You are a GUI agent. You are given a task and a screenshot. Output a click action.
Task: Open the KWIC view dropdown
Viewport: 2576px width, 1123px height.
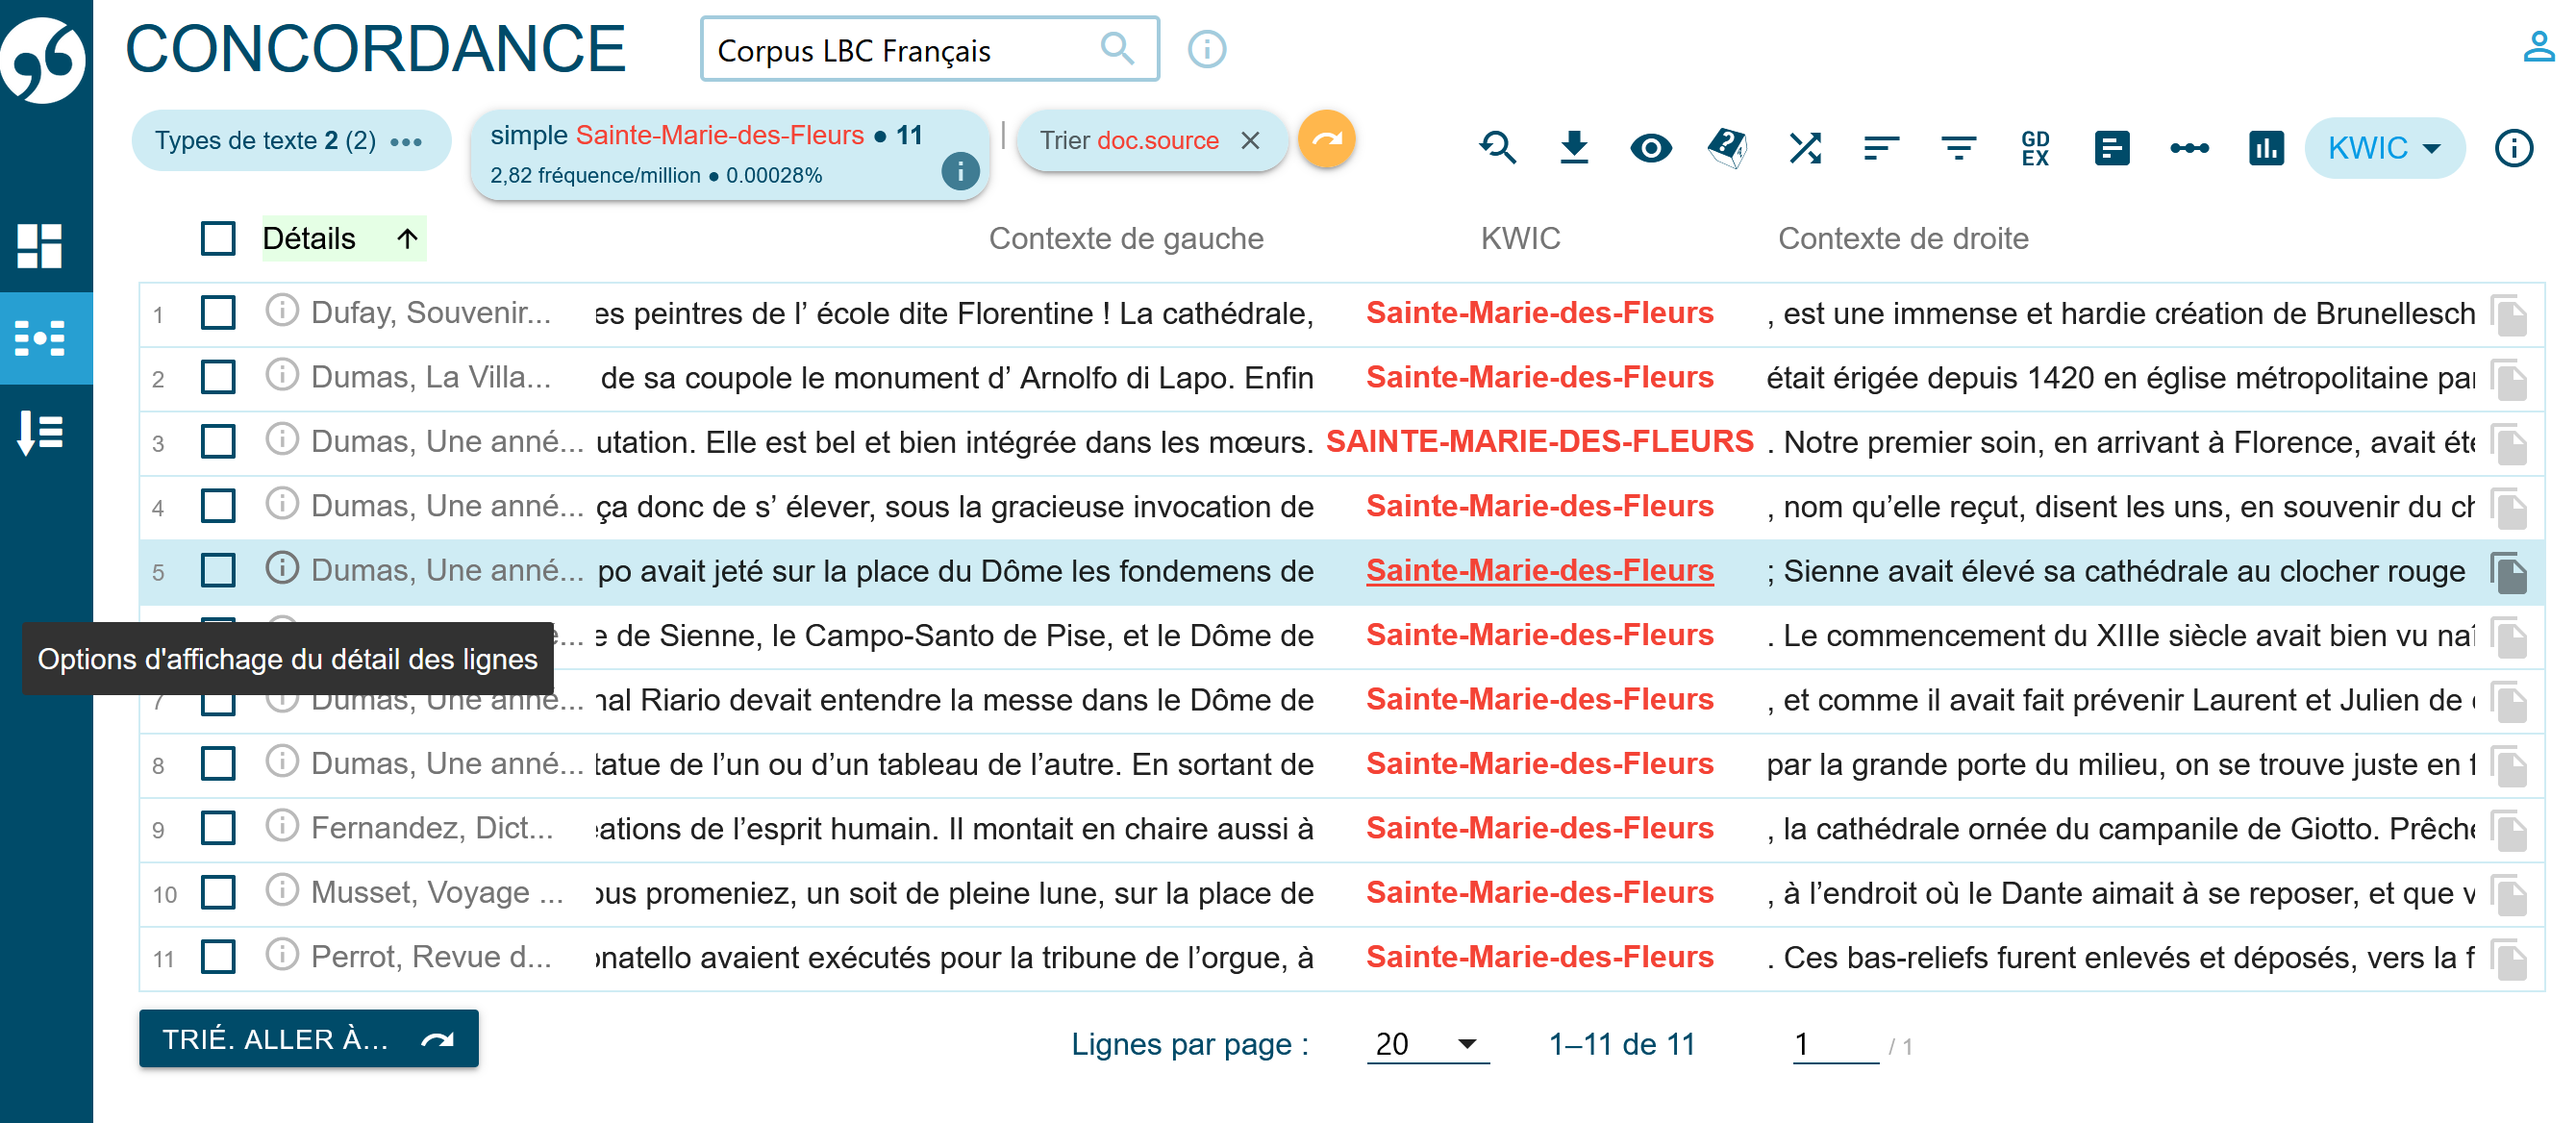coord(2384,148)
